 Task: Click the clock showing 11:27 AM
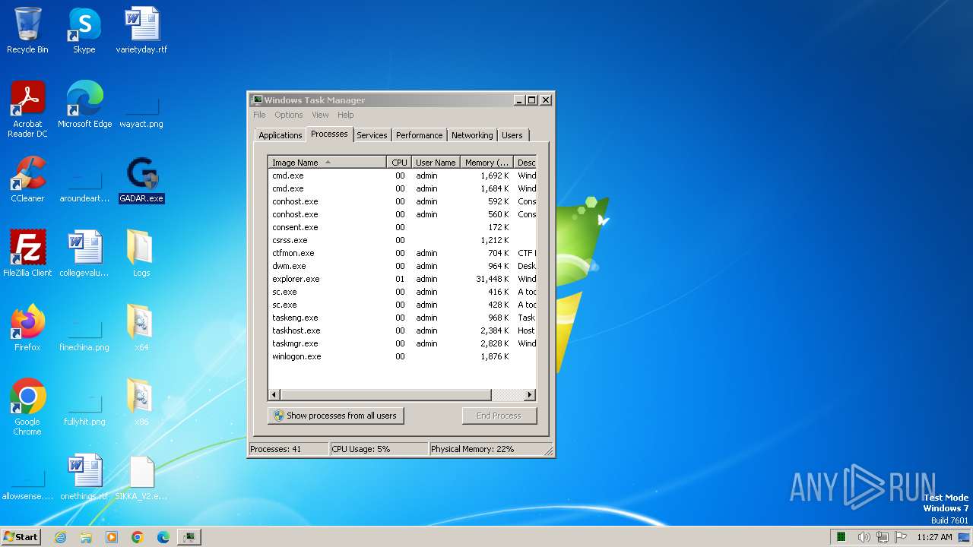pyautogui.click(x=934, y=537)
